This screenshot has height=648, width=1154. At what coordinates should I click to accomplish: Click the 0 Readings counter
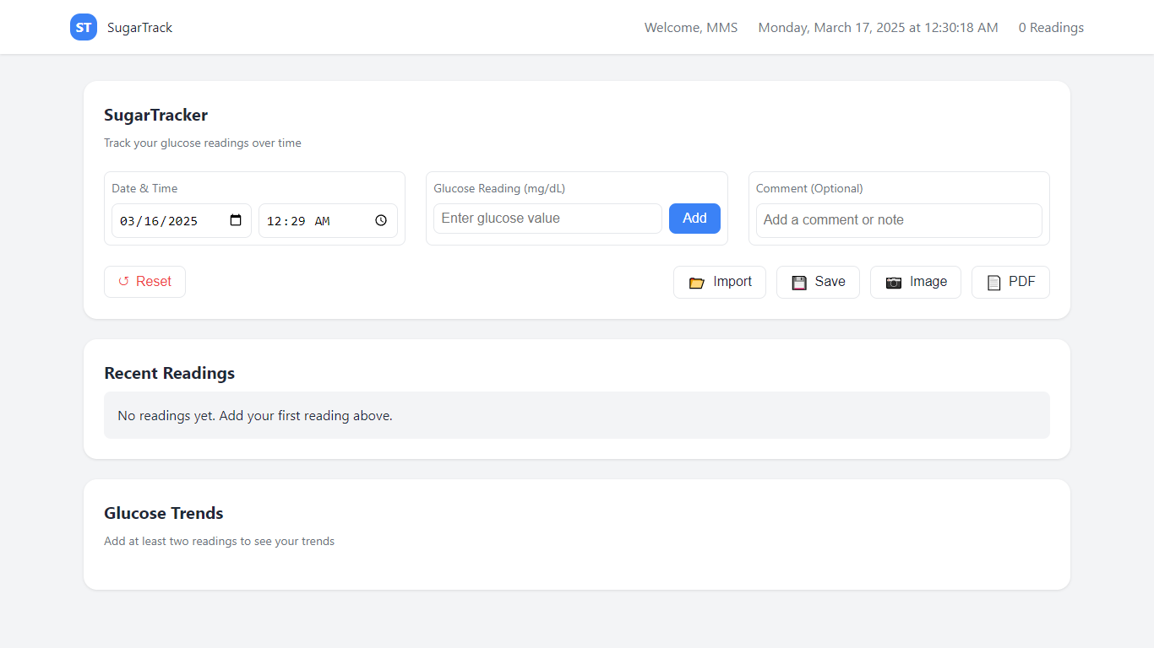tap(1050, 28)
